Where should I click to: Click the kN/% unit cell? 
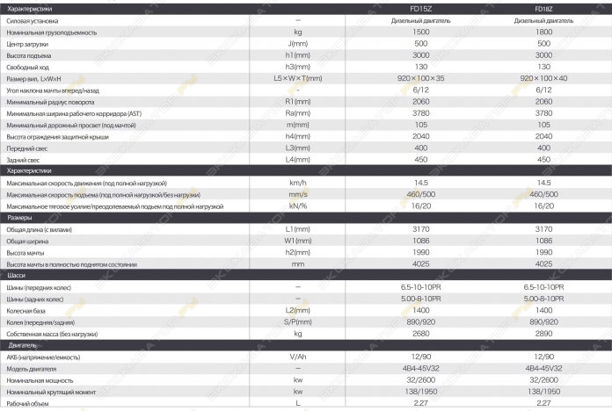[298, 205]
